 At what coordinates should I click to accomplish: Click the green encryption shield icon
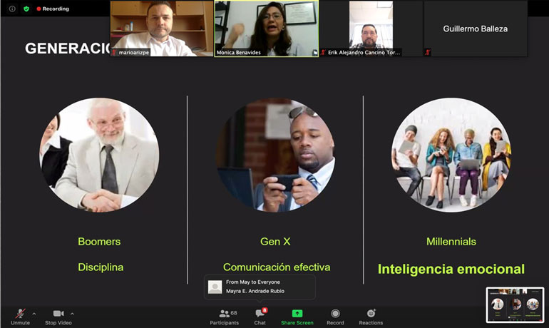pyautogui.click(x=26, y=9)
